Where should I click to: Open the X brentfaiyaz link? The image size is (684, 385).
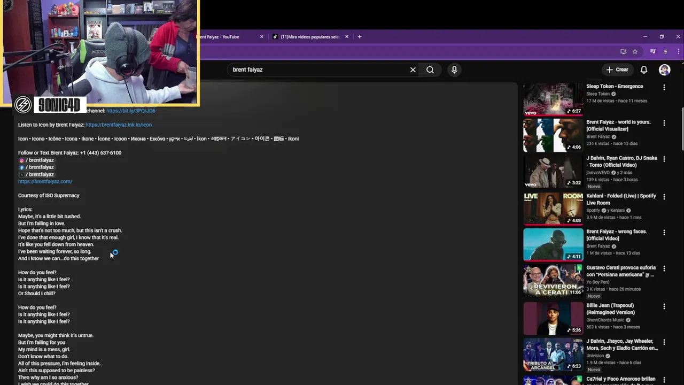(x=36, y=174)
